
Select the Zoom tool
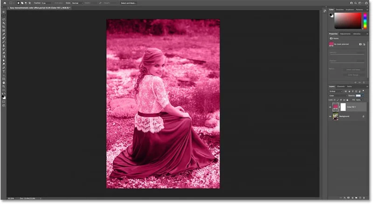coord(4,86)
